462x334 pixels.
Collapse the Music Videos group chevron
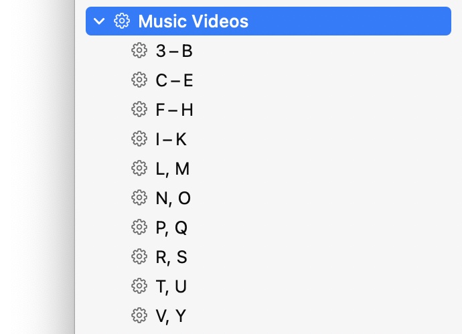pos(100,21)
